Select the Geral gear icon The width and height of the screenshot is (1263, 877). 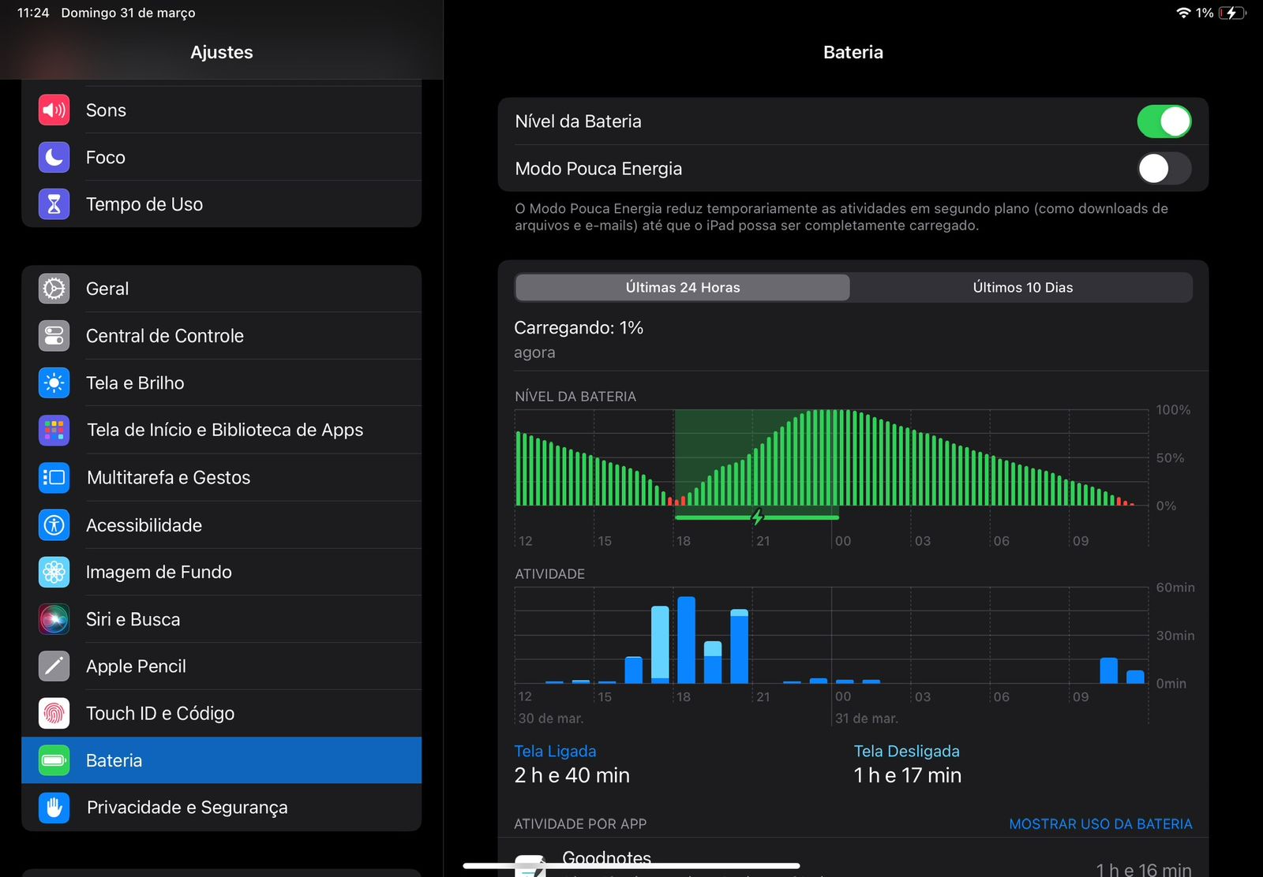pyautogui.click(x=54, y=289)
